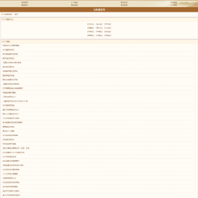Open the first article's right chevron arrow
This screenshot has height=198, width=198.
pos(195,46)
